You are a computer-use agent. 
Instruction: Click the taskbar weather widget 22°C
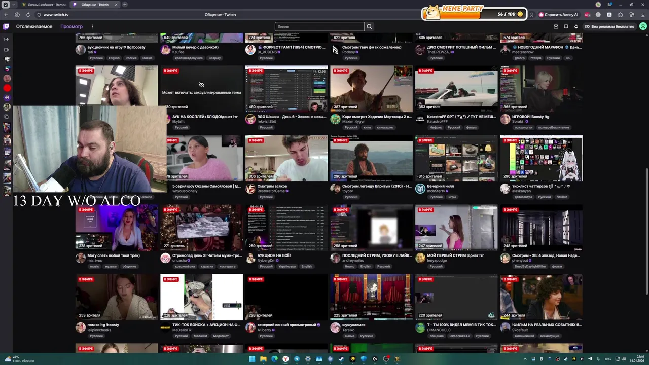(20, 359)
